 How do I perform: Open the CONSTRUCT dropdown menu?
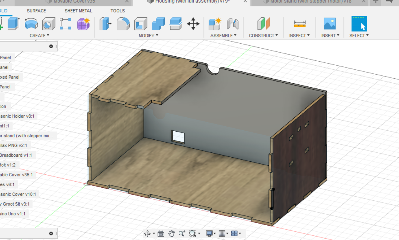click(x=263, y=36)
